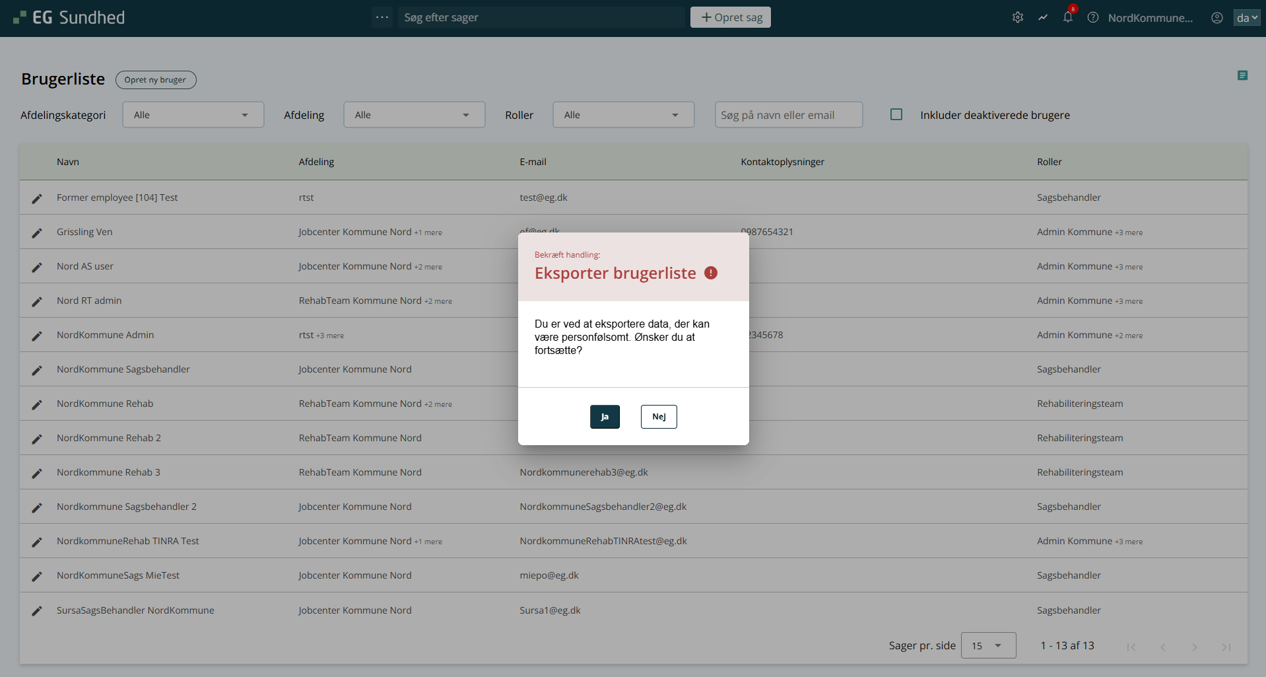Edit user Nordkommune Sagsbehandler 2
The image size is (1266, 677).
point(37,507)
